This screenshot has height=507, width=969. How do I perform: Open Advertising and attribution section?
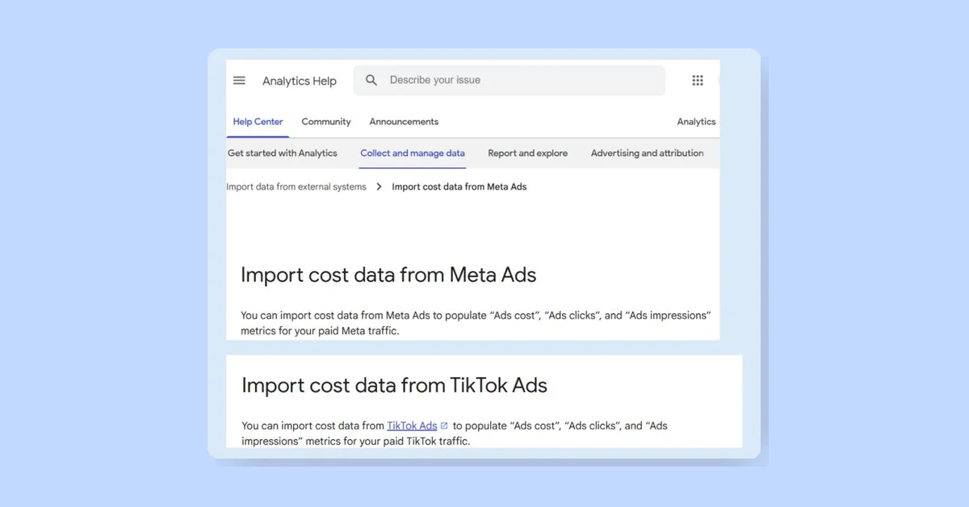647,153
